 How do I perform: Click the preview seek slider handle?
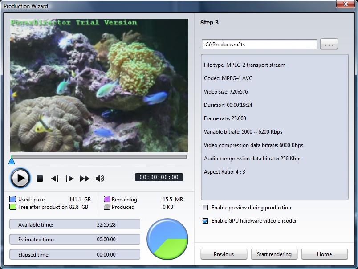12,161
